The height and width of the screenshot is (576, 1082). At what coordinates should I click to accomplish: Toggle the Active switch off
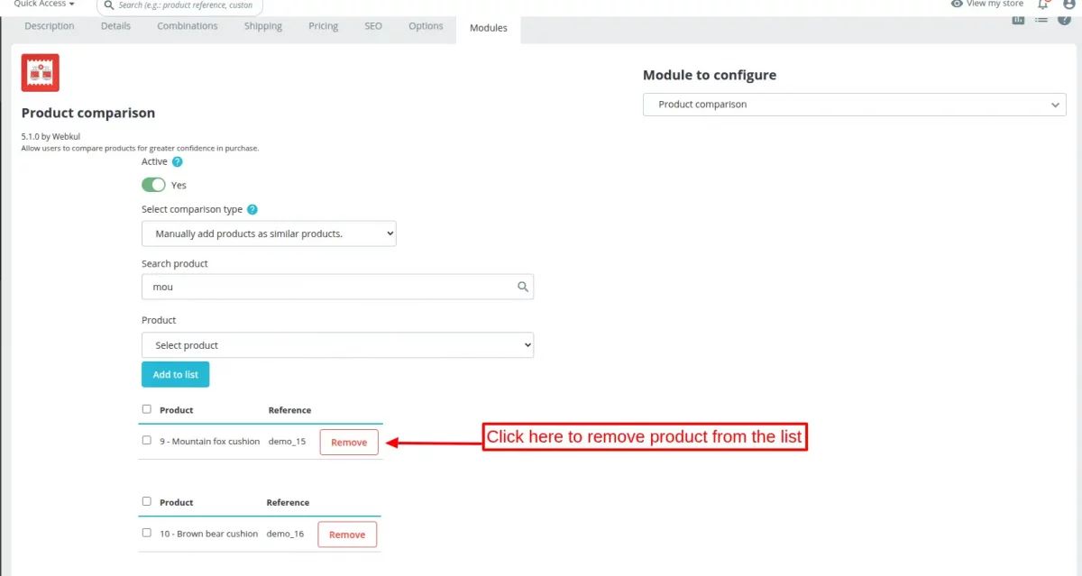153,184
